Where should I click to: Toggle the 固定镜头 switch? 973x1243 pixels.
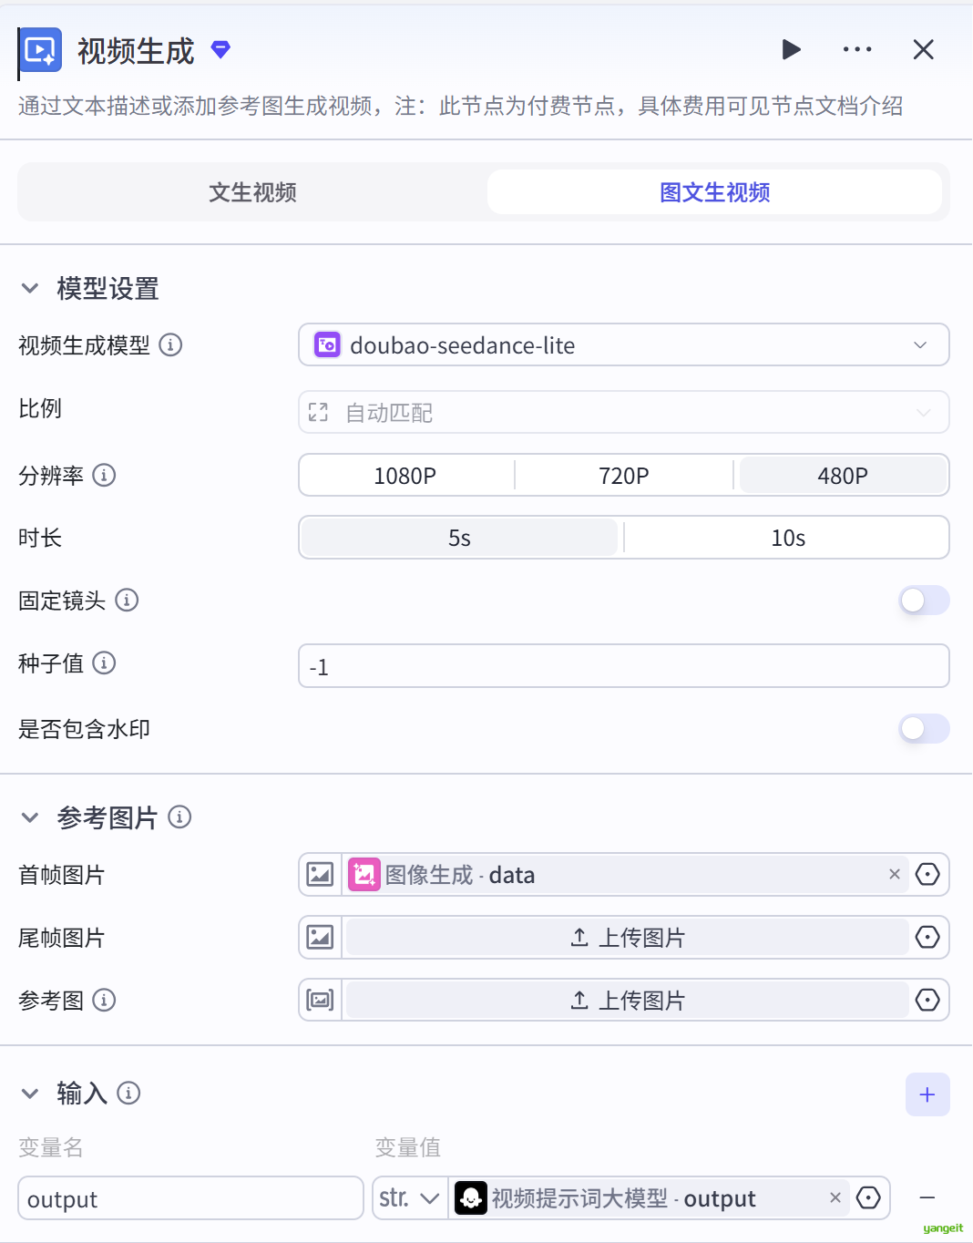tap(924, 601)
